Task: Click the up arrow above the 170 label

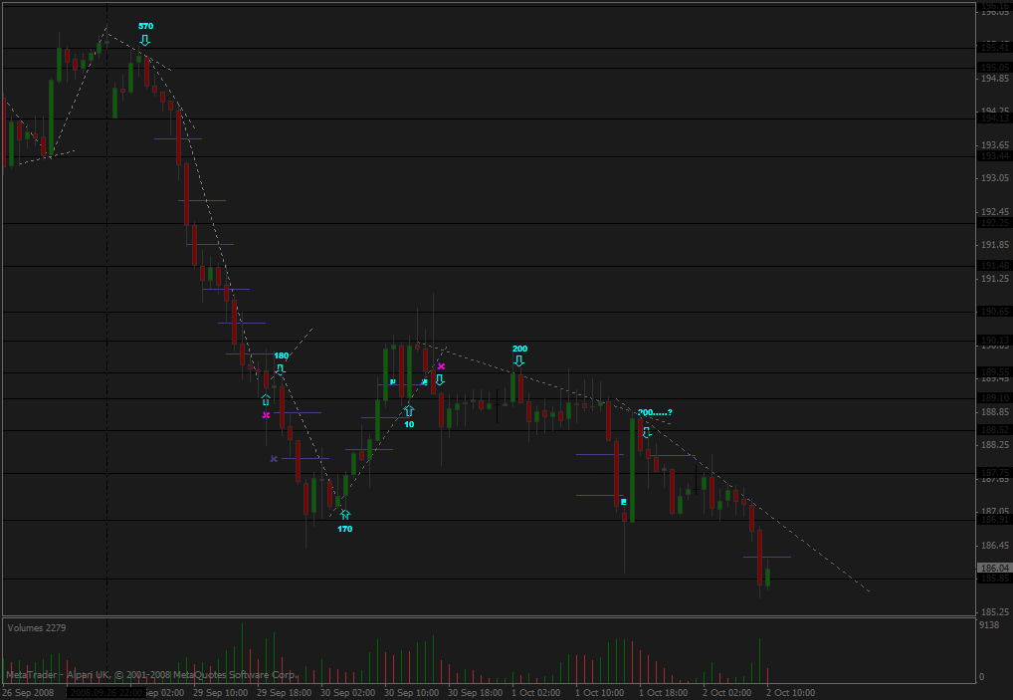Action: click(x=345, y=515)
